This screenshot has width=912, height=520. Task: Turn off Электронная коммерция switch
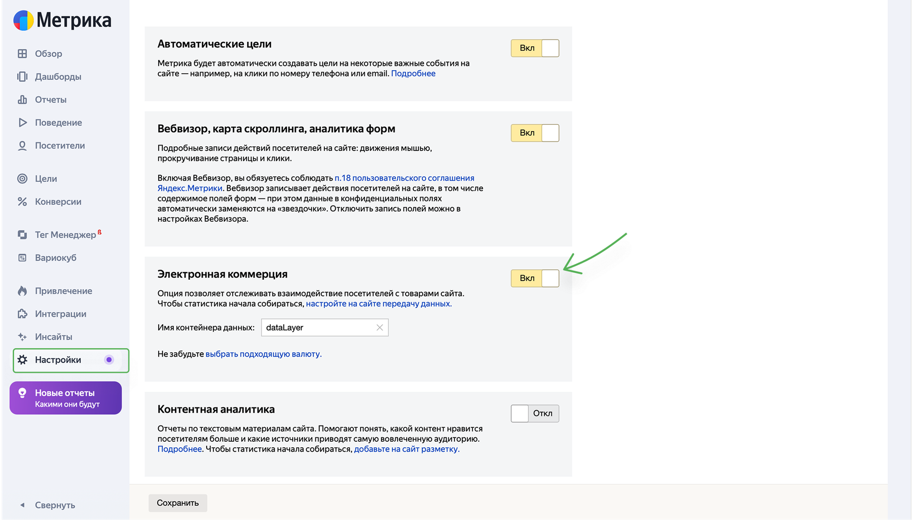tap(535, 278)
